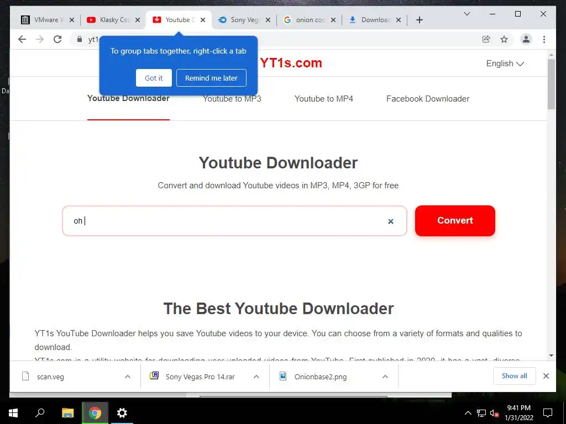Reload the current page
The width and height of the screenshot is (566, 424).
click(x=57, y=39)
